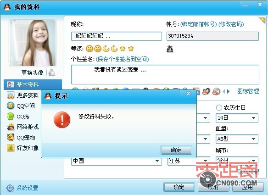Open the 江苏 province dropdown
The image size is (268, 195).
189,161
